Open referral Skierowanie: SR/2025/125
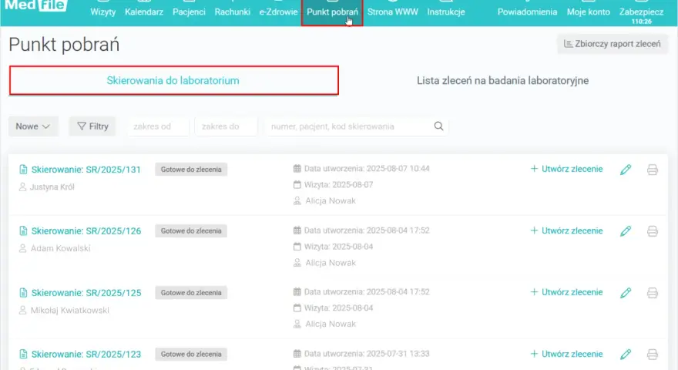Image resolution: width=678 pixels, height=370 pixels. 86,293
